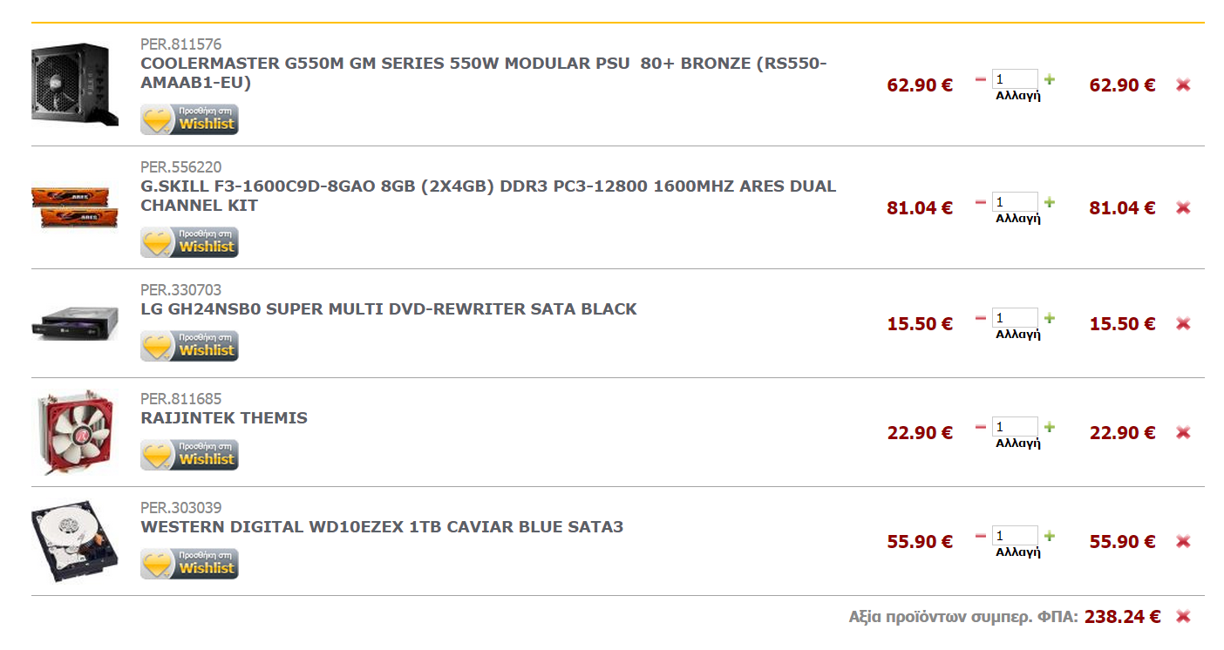Image resolution: width=1224 pixels, height=650 pixels.
Task: Add the WD10EZEX drive to Wishlist
Action: pyautogui.click(x=189, y=564)
